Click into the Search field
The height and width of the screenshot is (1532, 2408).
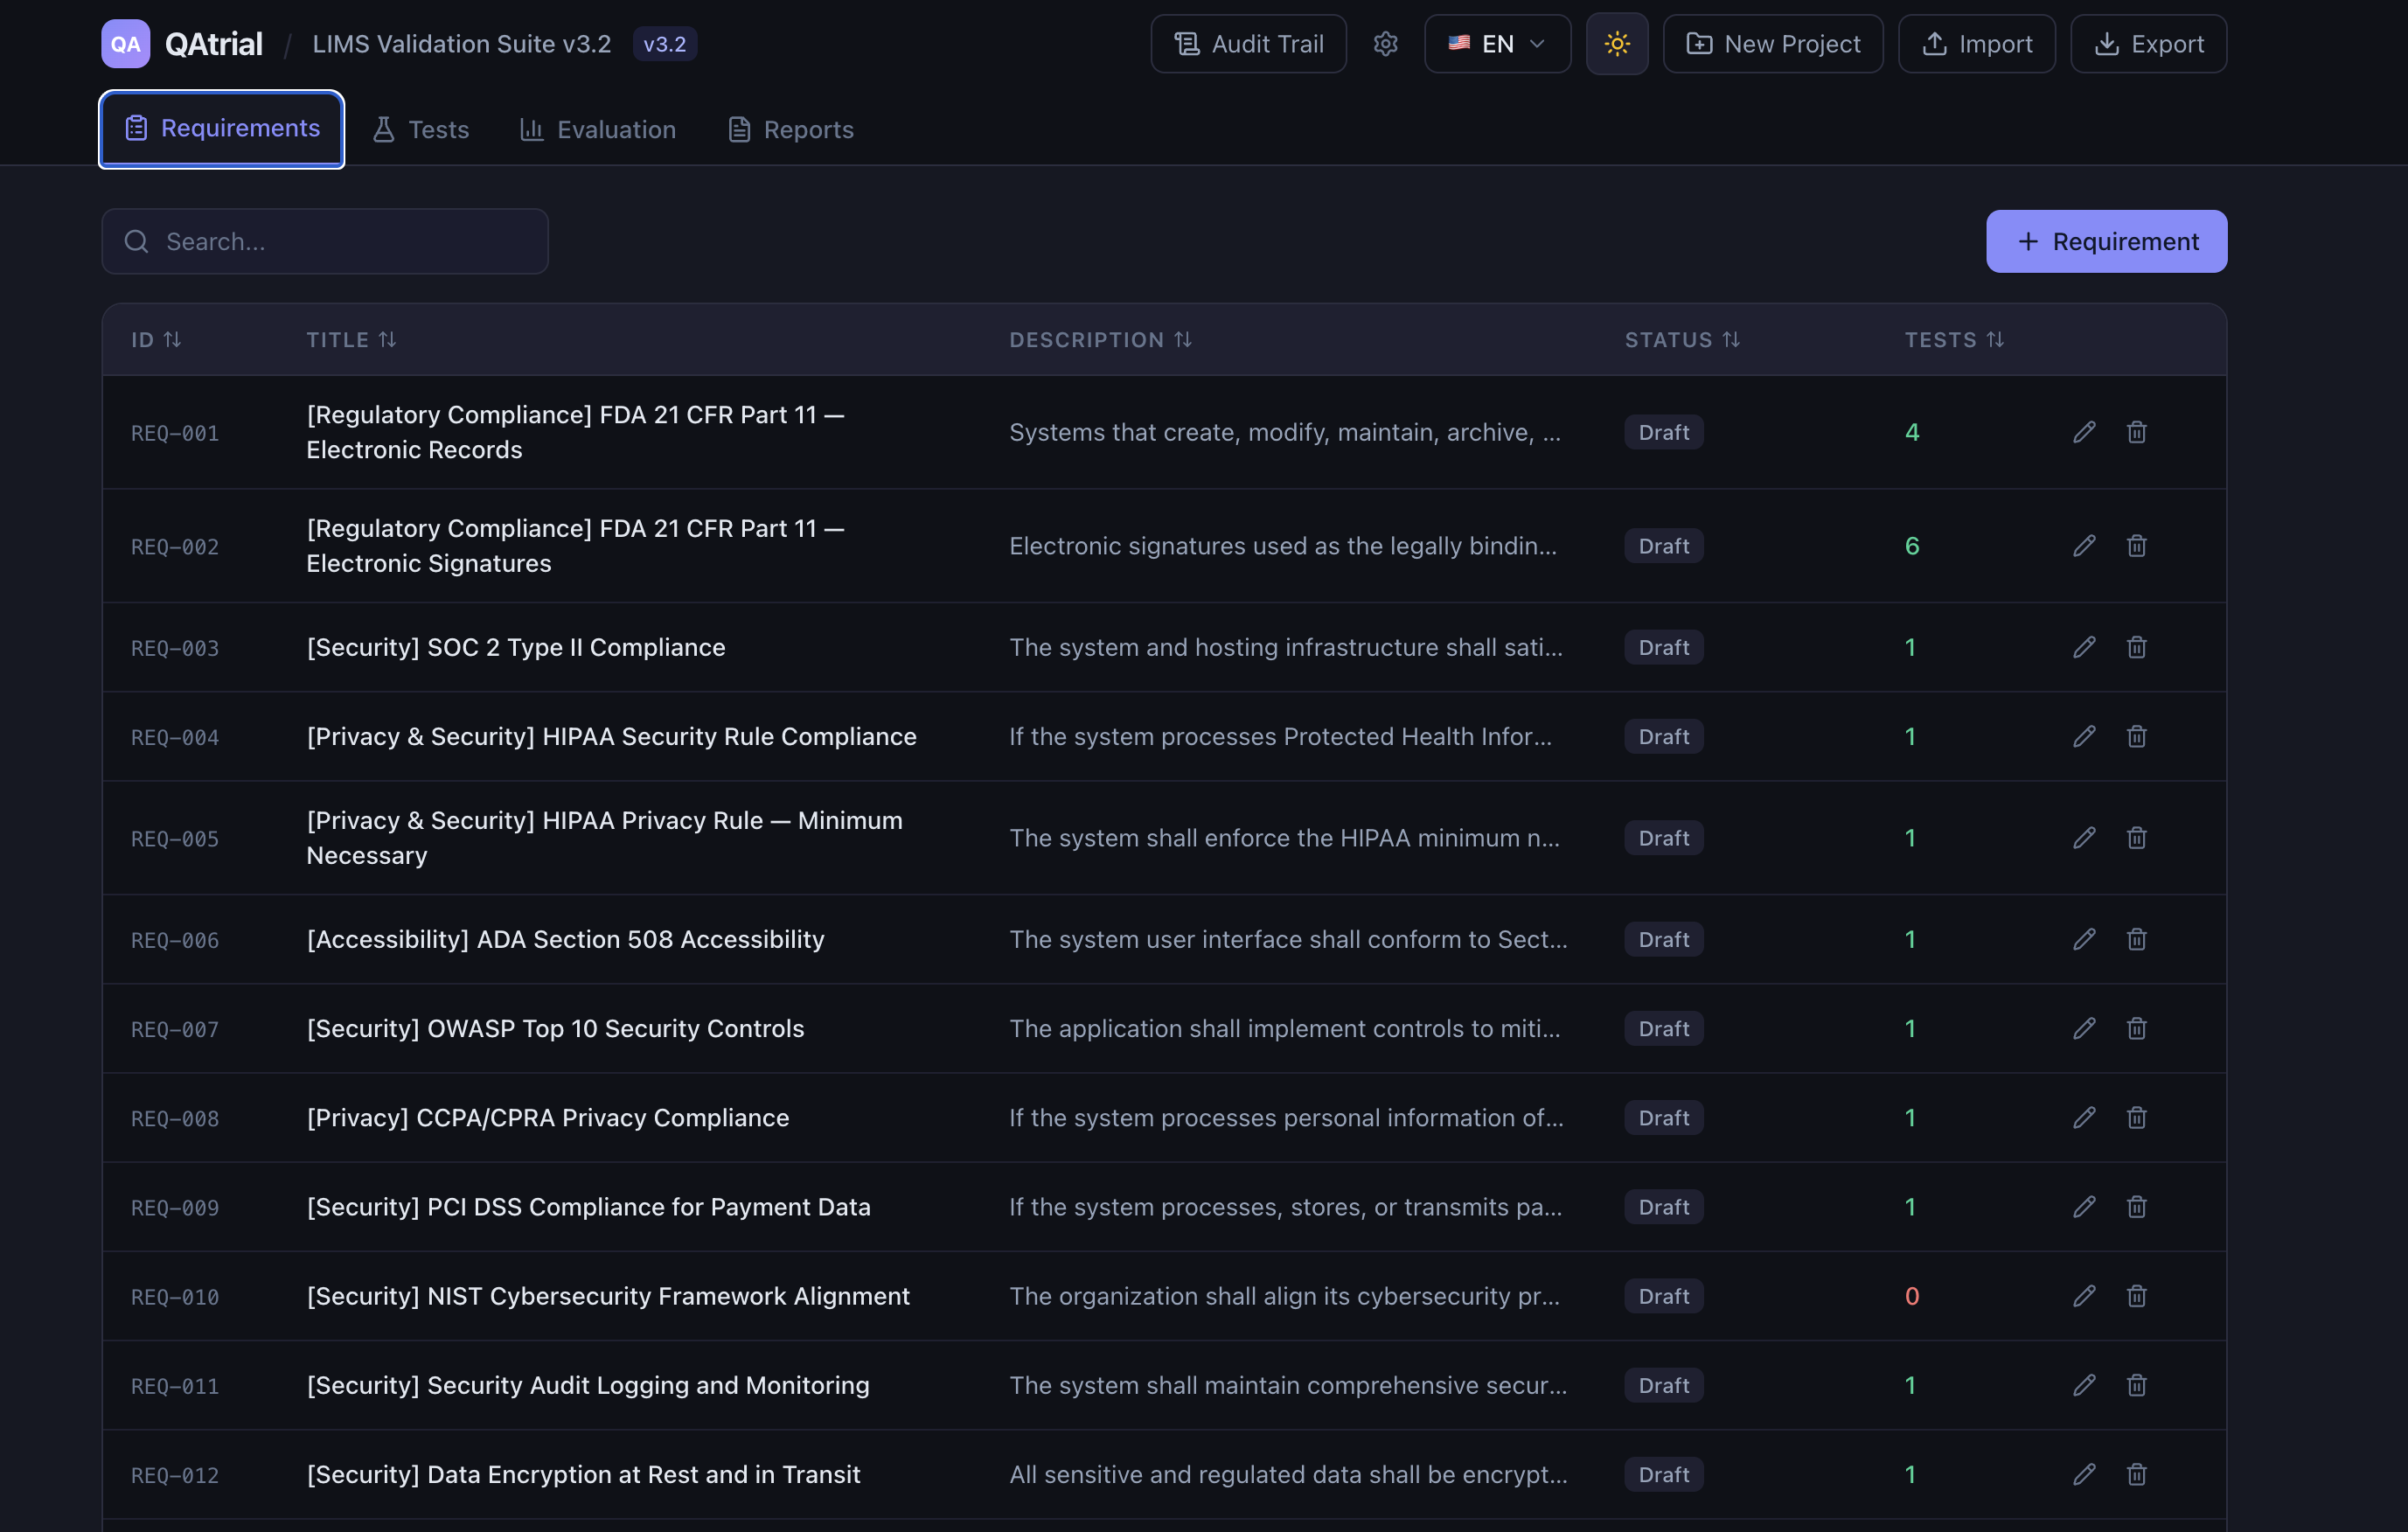pos(324,241)
